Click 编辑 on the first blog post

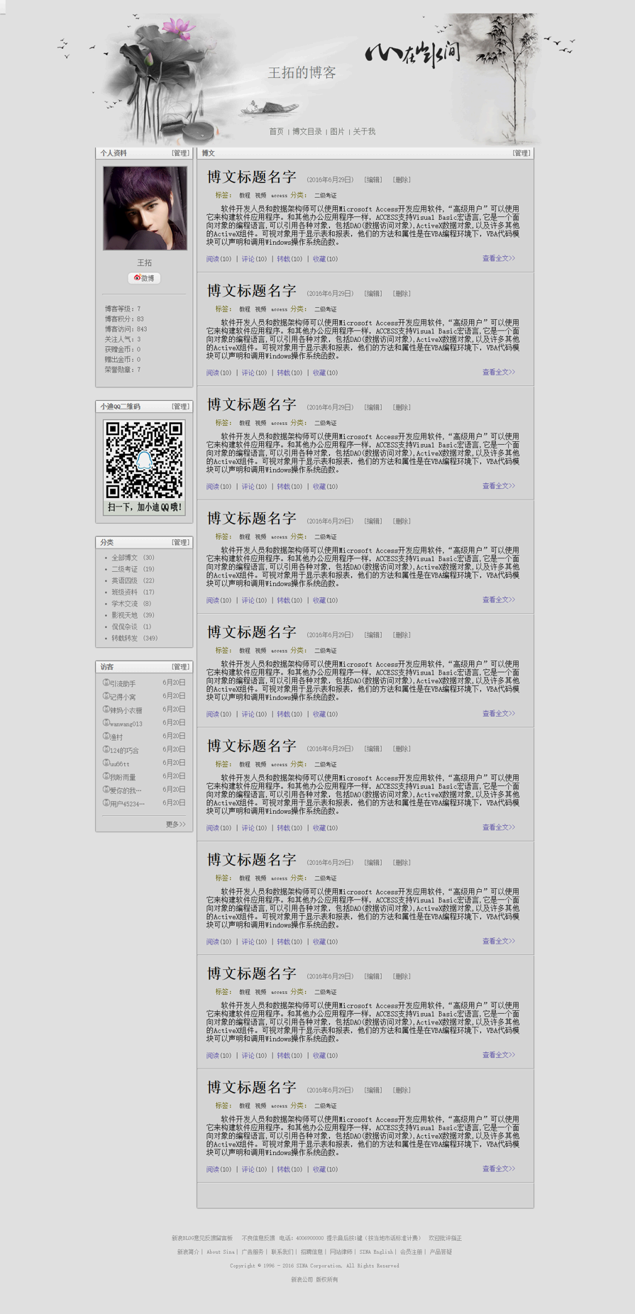[373, 180]
